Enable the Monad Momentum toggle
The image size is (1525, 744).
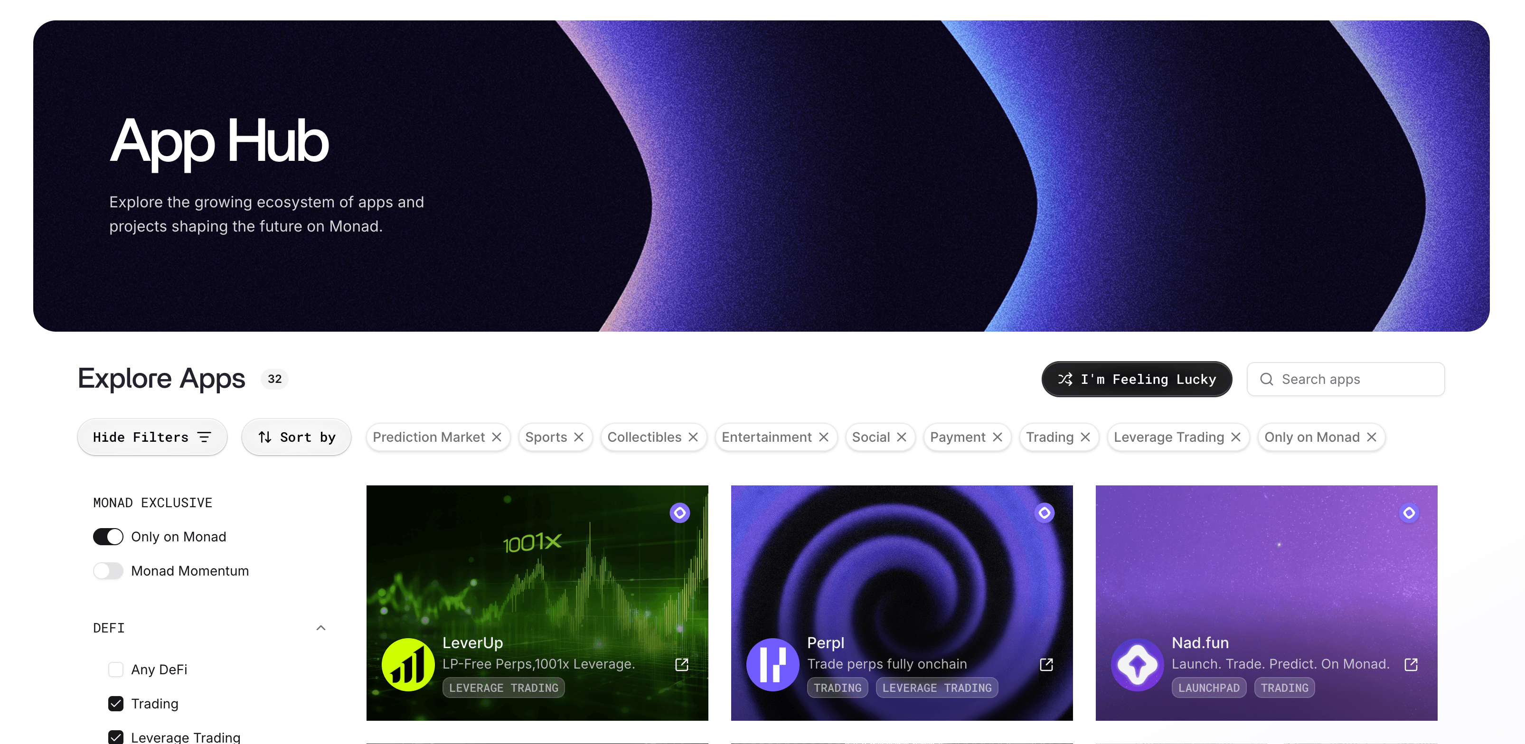pyautogui.click(x=108, y=571)
